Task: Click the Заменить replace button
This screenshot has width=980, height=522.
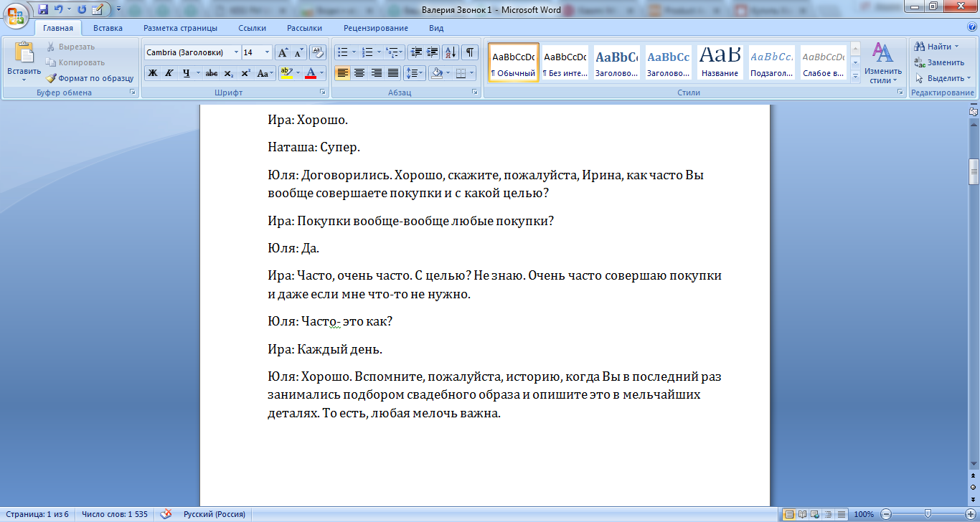Action: tap(939, 62)
